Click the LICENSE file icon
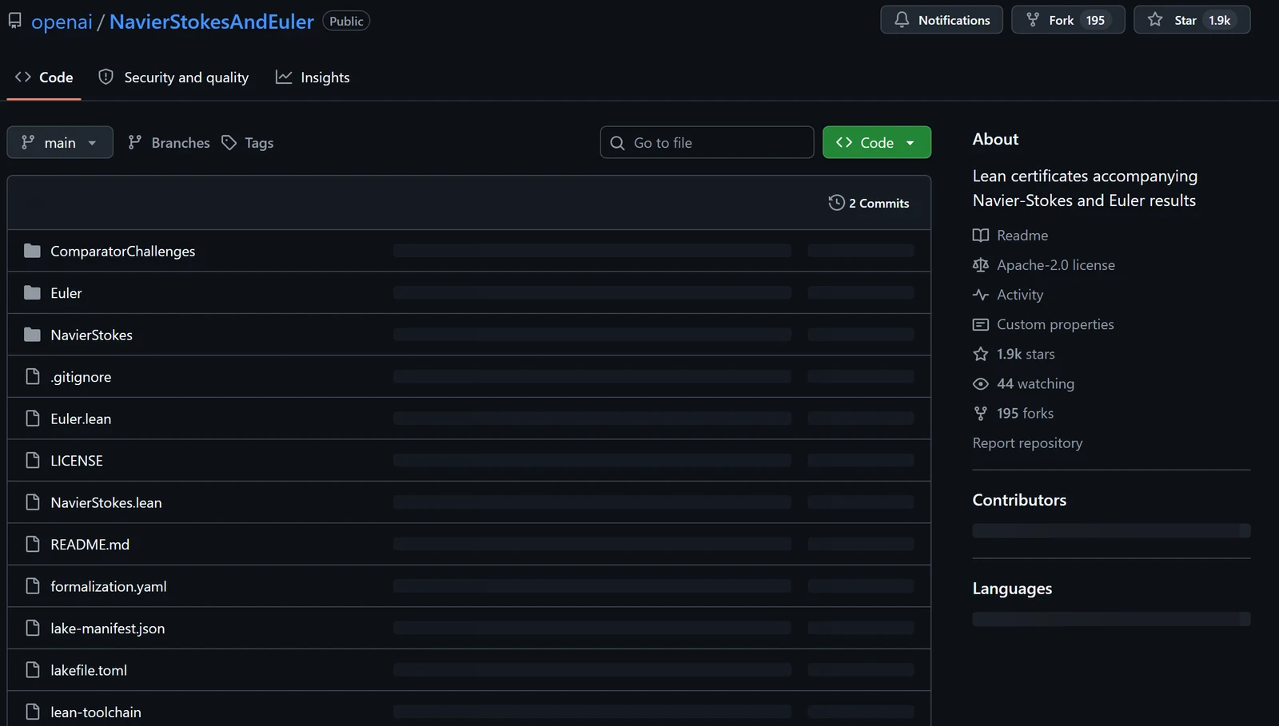The width and height of the screenshot is (1279, 726). [x=33, y=460]
